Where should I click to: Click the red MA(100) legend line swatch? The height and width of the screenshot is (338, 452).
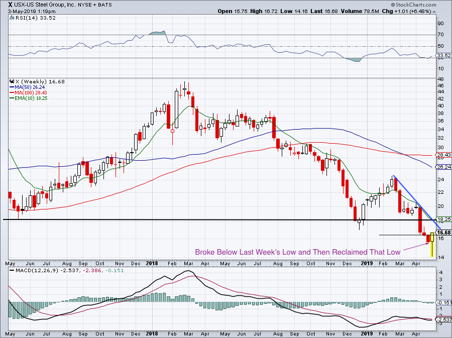(x=12, y=93)
